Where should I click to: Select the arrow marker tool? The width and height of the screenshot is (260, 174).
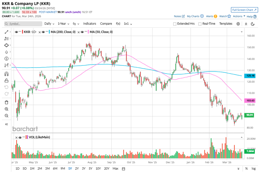coord(6,52)
